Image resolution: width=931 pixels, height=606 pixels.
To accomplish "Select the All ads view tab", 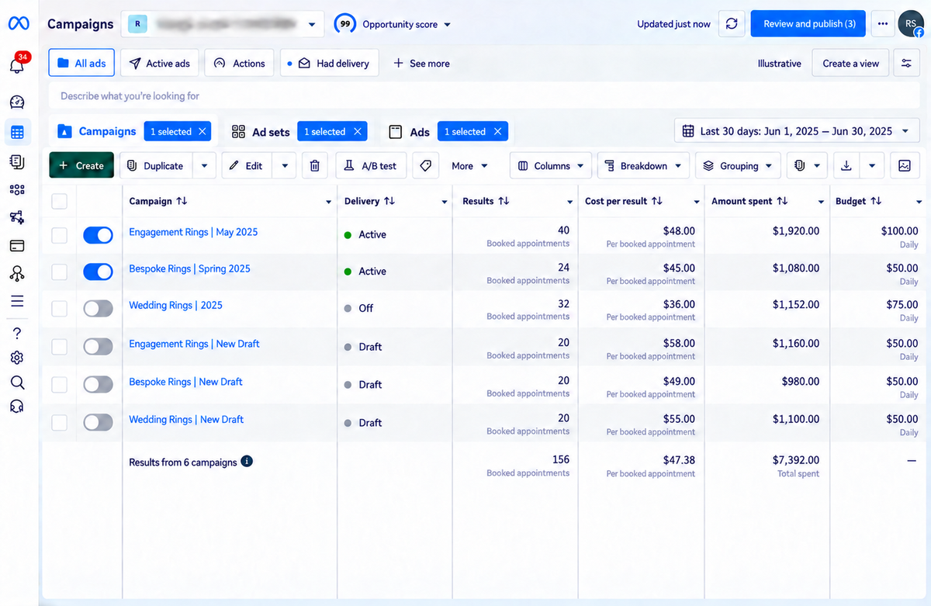I will pos(81,64).
